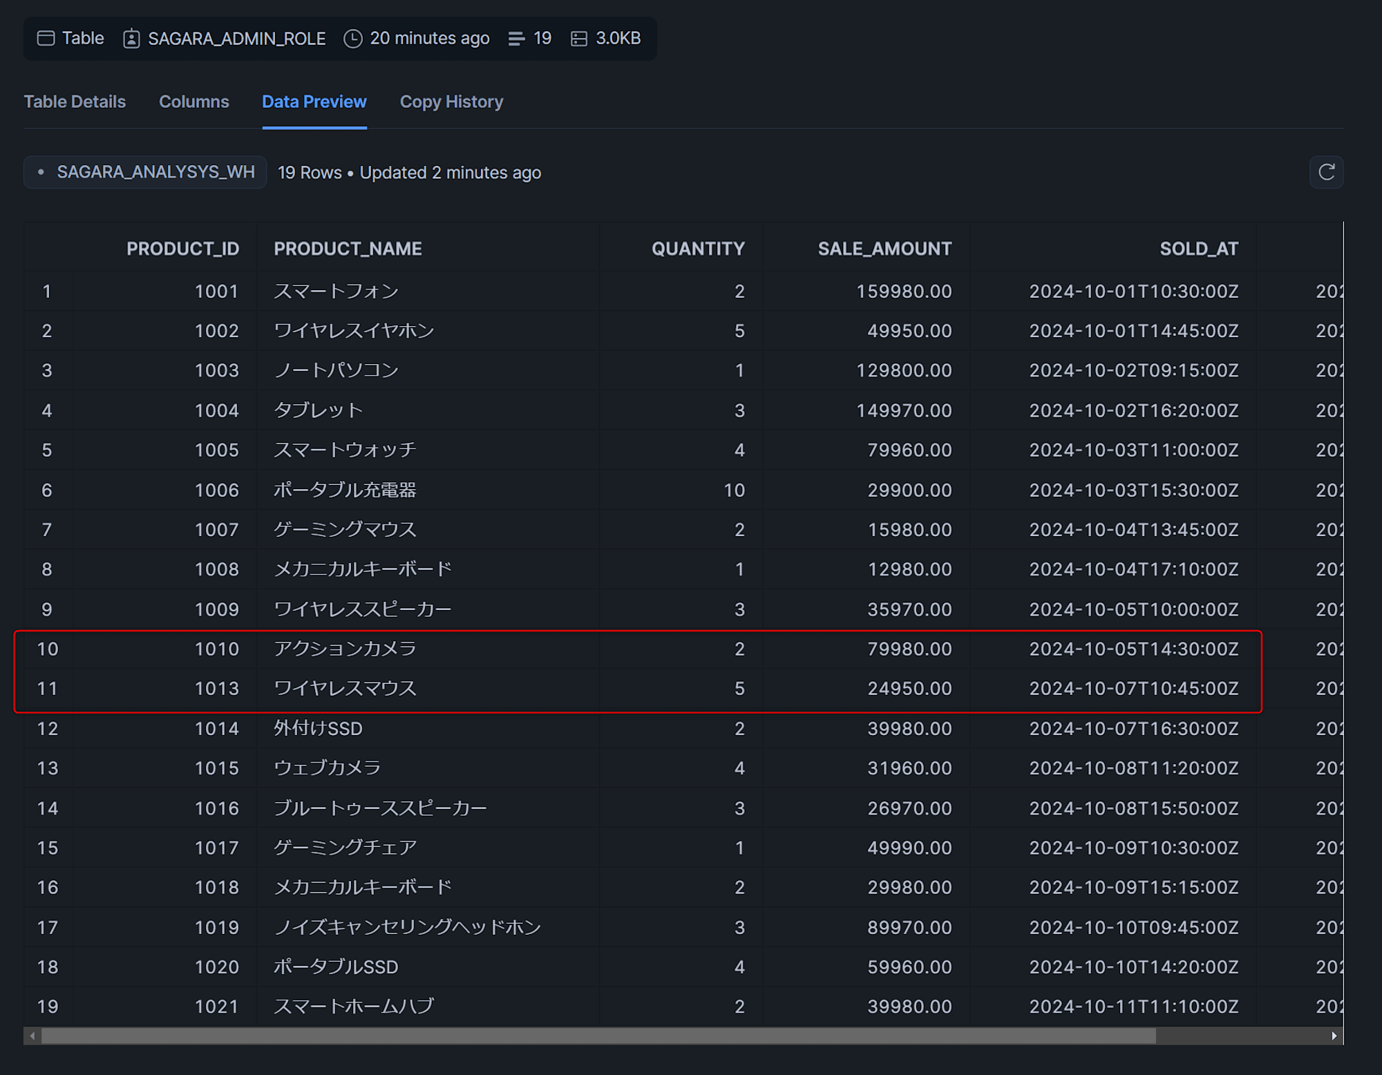Screen dimensions: 1382x1075
Task: Click row number 5
Action: click(x=47, y=450)
